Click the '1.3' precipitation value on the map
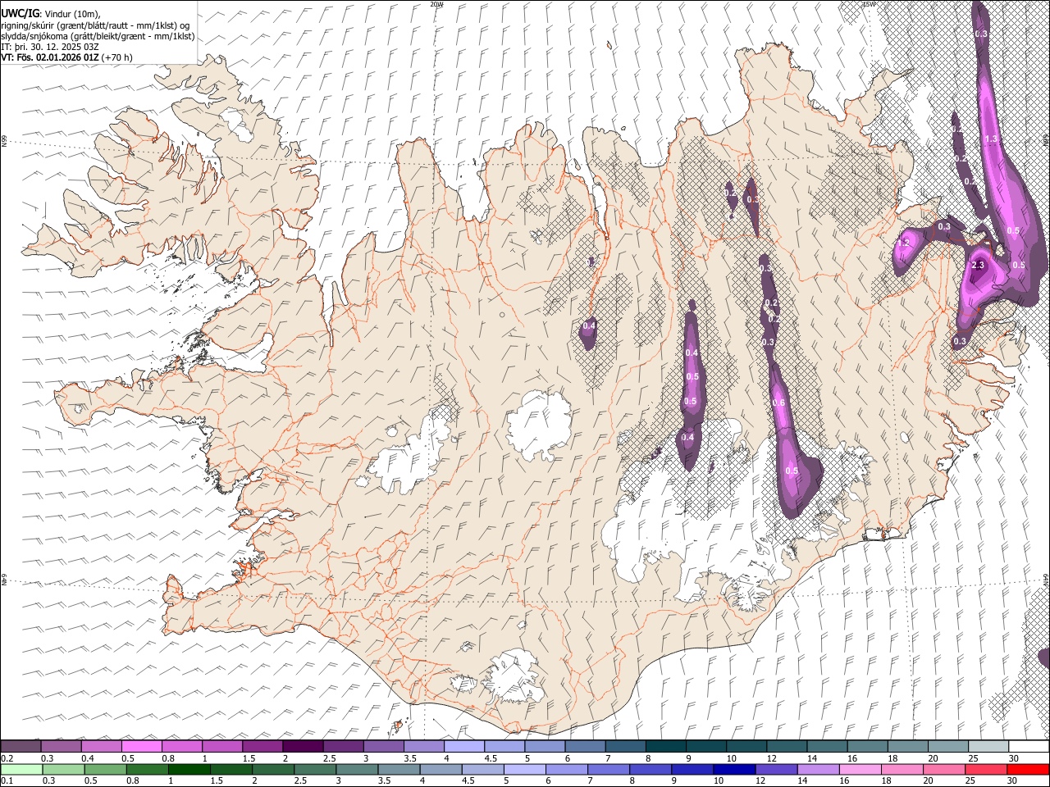 (x=991, y=139)
